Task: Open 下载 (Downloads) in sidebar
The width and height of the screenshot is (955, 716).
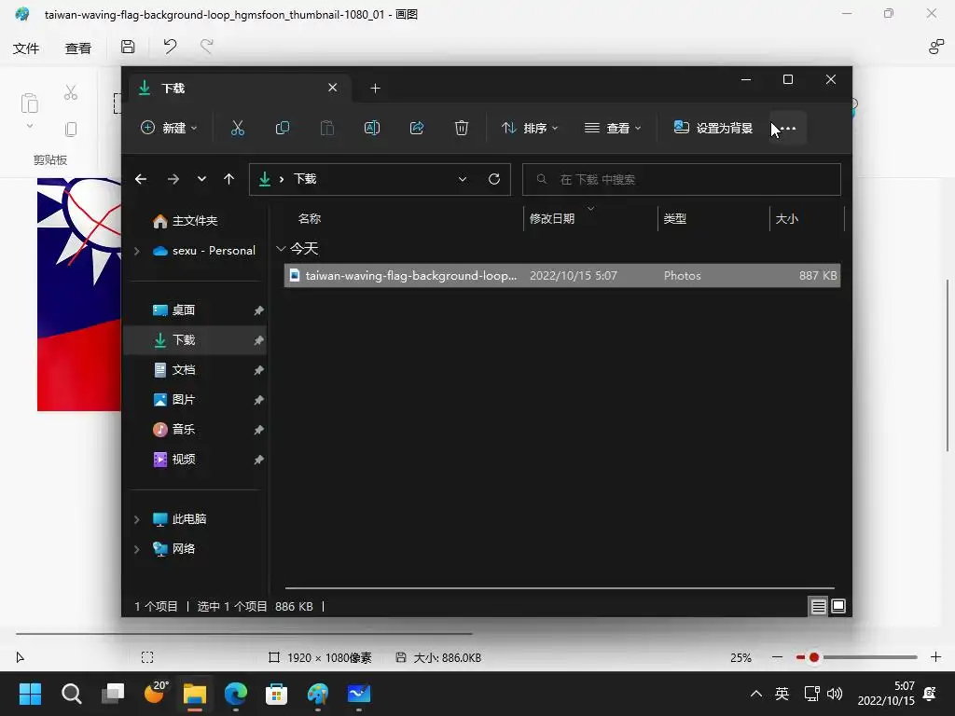Action: click(x=184, y=339)
